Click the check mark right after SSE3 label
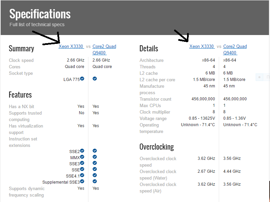Screen dimensions: 270x202 tap(82, 163)
